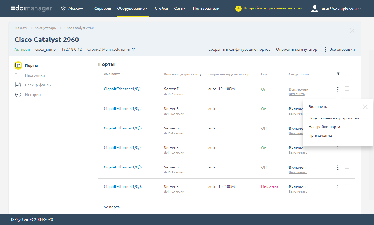Click the user avatar icon
374x225 pixels.
coord(314,8)
